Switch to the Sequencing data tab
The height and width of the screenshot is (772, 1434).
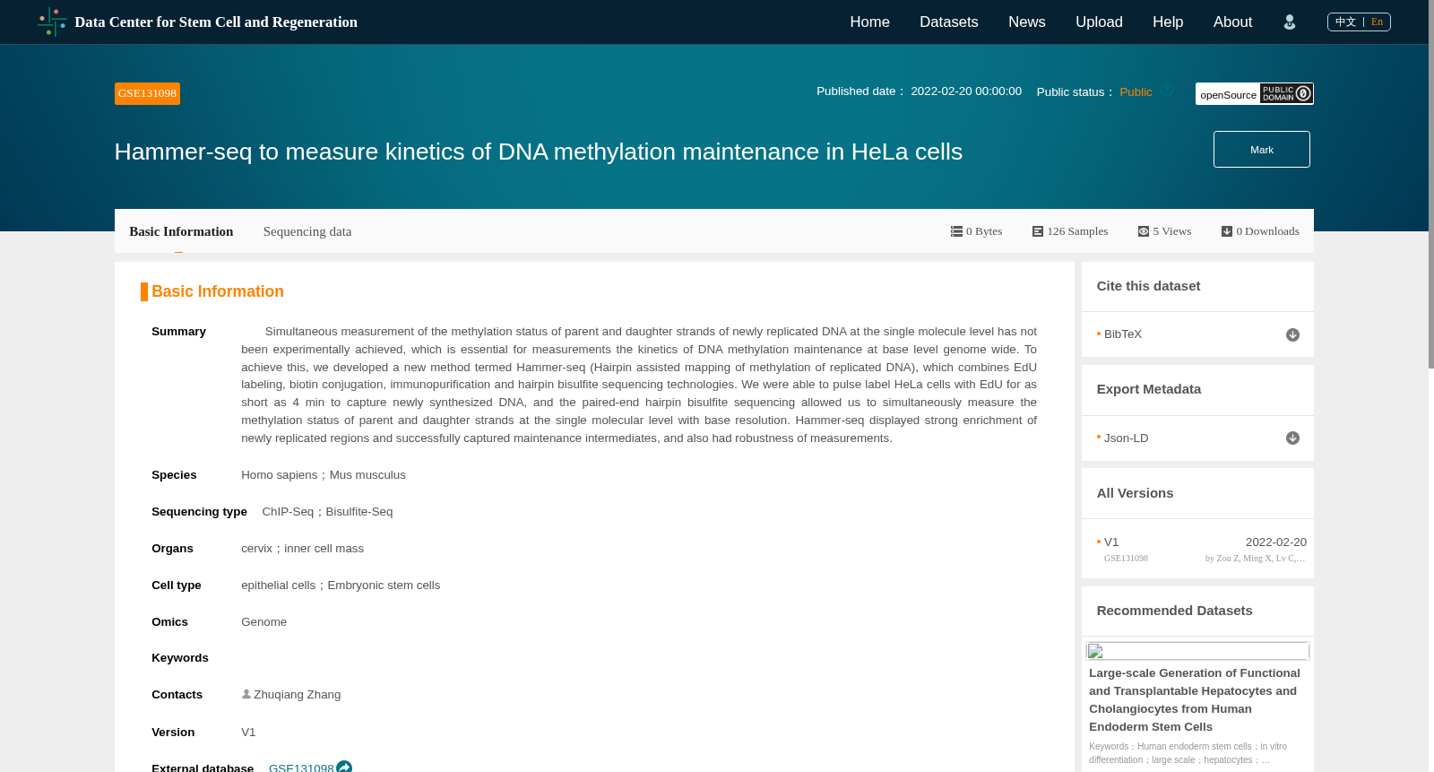307,231
